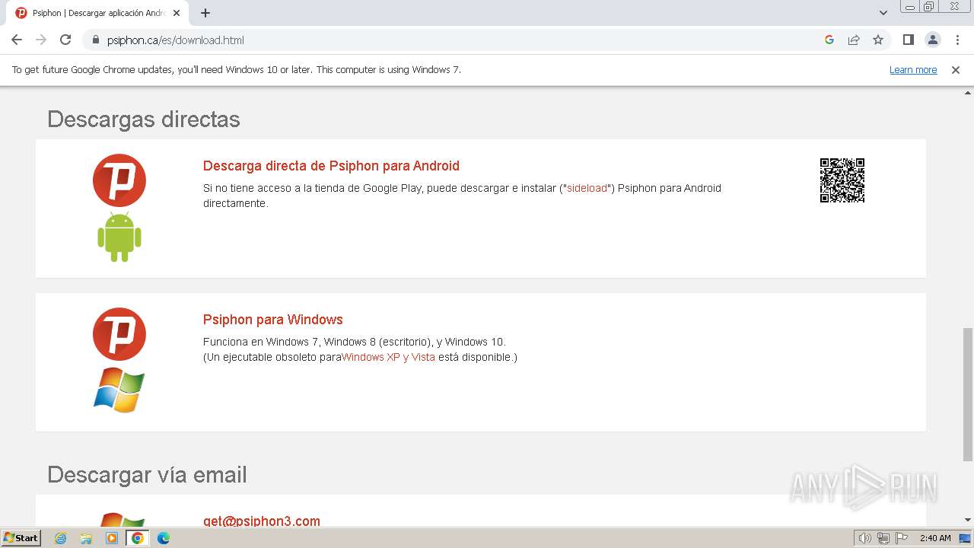974x548 pixels.
Task: Click the green Android robot icon
Action: (119, 237)
